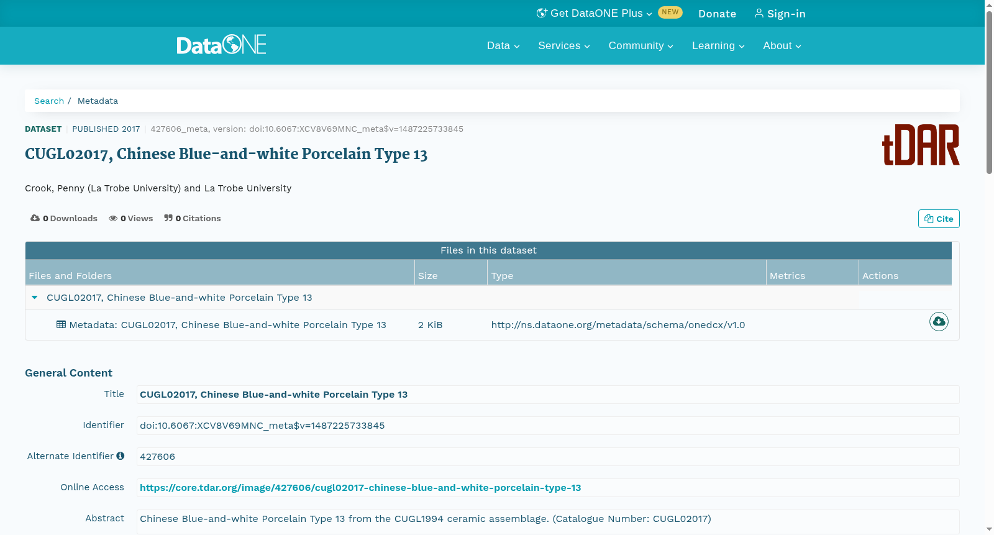Click the General Content heading
This screenshot has width=994, height=535.
pyautogui.click(x=68, y=373)
